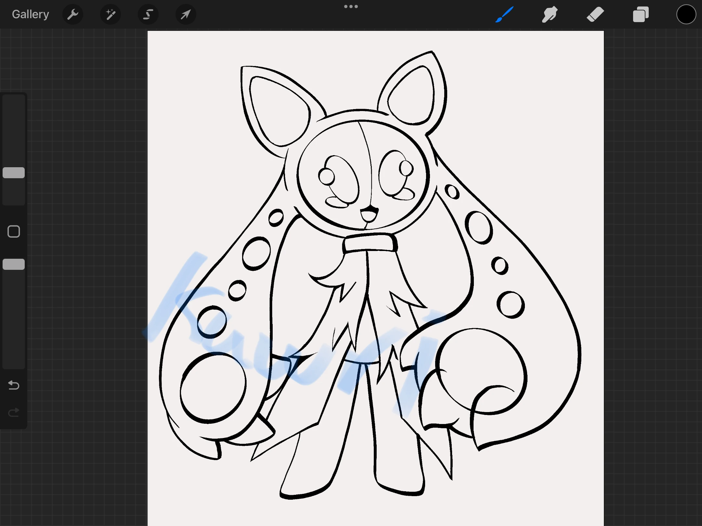Activate the Selection tool
Image resolution: width=702 pixels, height=526 pixels.
click(148, 14)
